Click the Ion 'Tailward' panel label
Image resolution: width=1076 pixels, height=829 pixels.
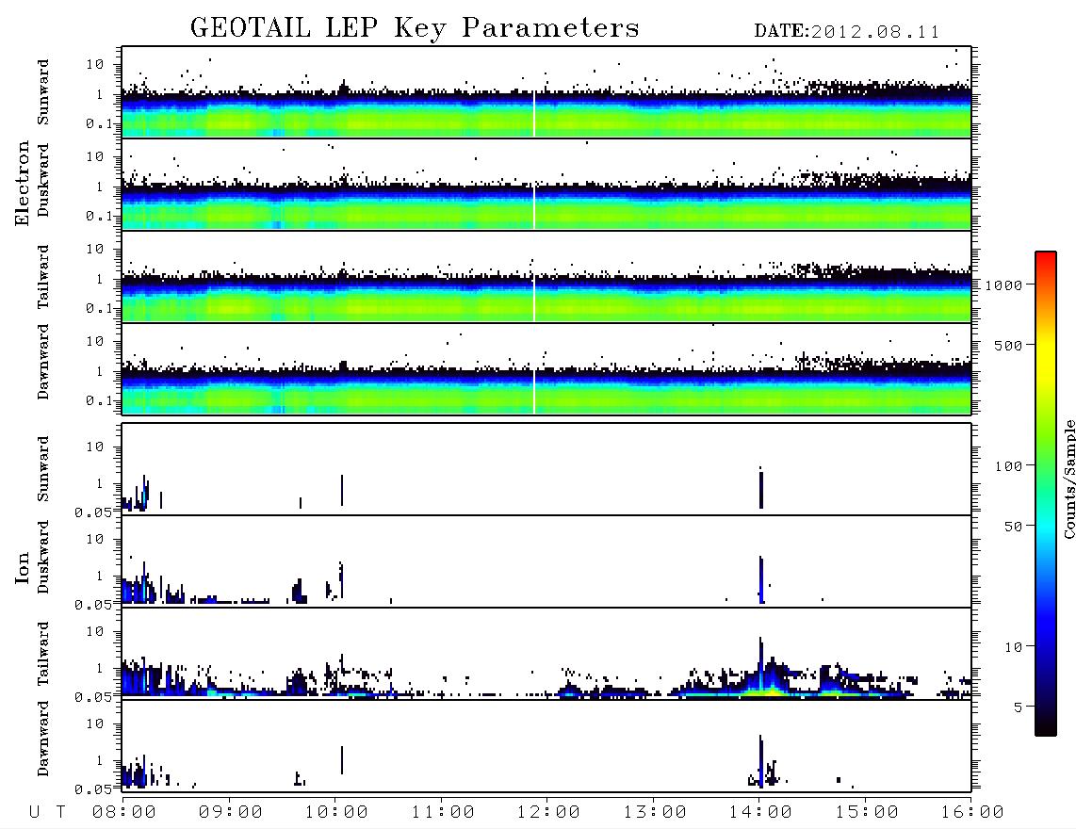[x=43, y=654]
